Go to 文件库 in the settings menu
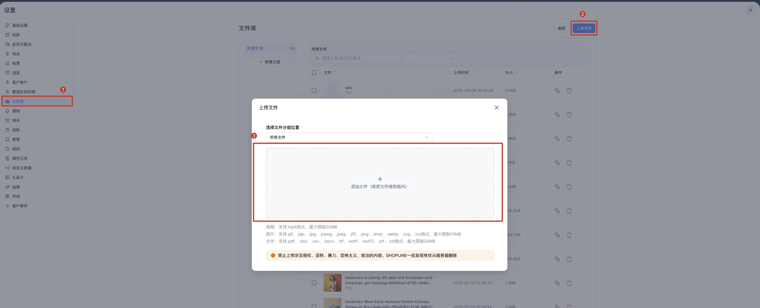Image resolution: width=760 pixels, height=308 pixels. [x=18, y=101]
